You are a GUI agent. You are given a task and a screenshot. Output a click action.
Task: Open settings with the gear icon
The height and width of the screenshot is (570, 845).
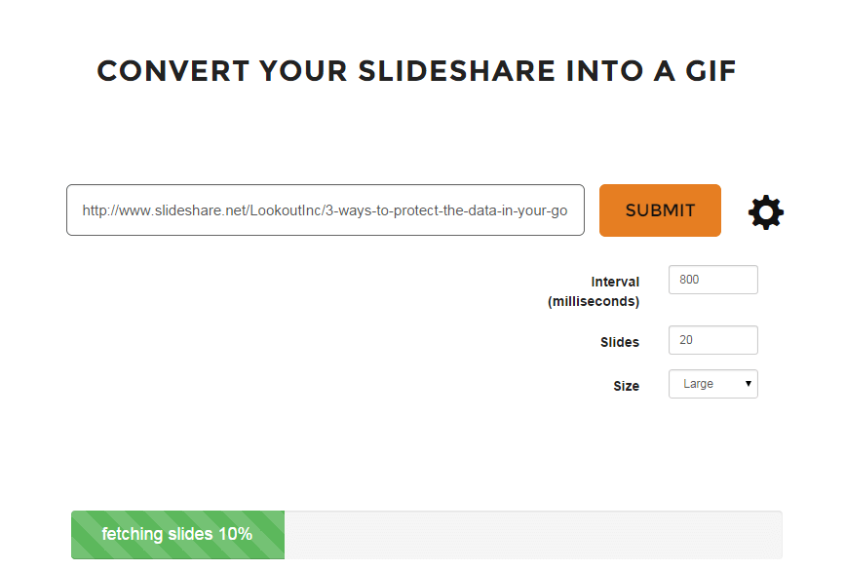[766, 212]
